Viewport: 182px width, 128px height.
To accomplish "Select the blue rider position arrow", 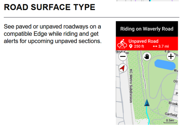I will [147, 103].
